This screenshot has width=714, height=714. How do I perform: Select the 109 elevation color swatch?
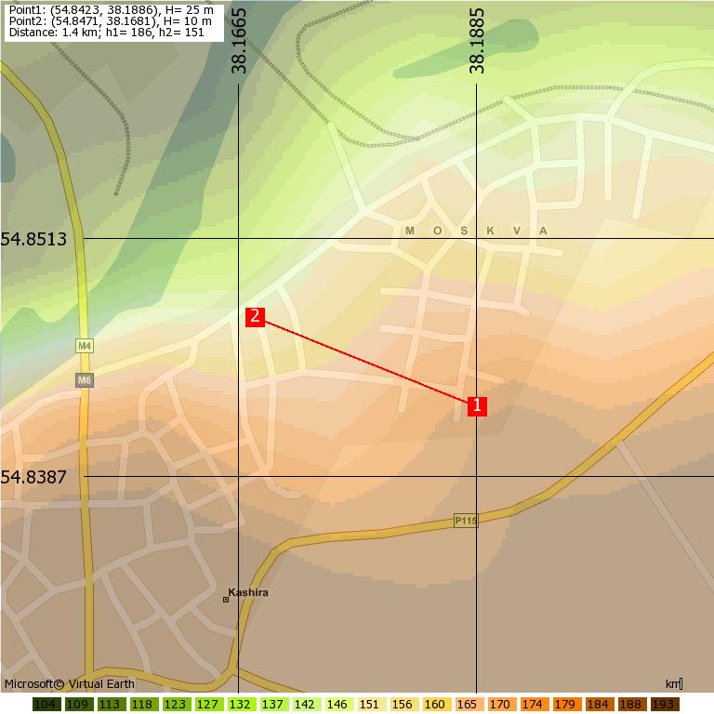pyautogui.click(x=77, y=704)
